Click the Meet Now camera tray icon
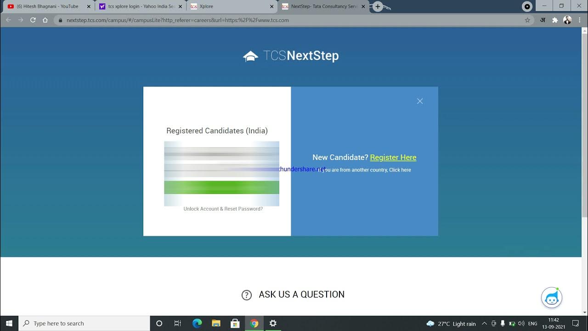Viewport: 588px width, 331px height. 494,324
